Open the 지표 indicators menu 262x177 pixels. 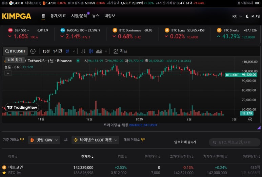120,51
